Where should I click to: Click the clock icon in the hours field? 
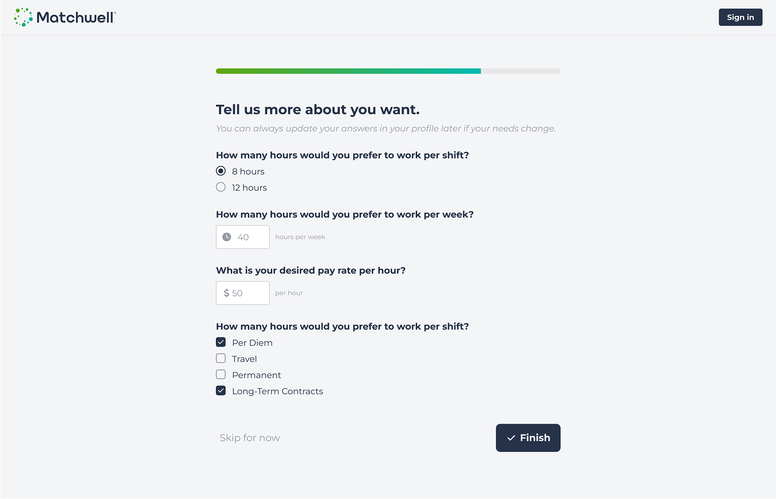tap(227, 237)
